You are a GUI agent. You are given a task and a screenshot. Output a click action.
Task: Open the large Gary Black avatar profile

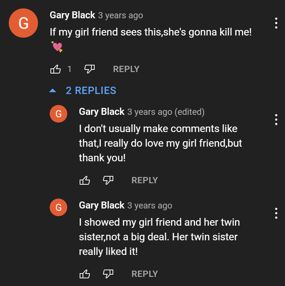[23, 23]
